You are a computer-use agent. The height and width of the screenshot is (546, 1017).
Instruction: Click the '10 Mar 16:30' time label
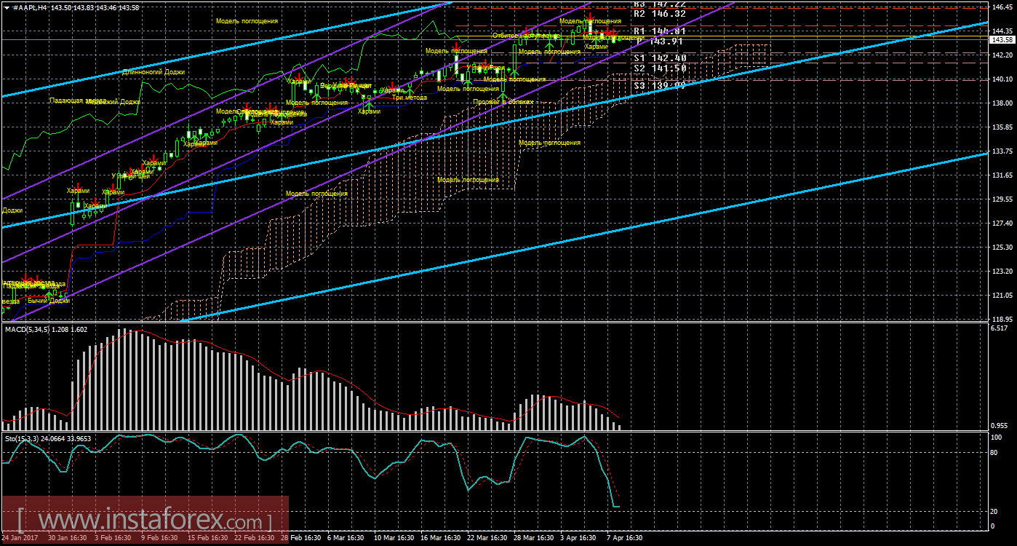click(393, 538)
